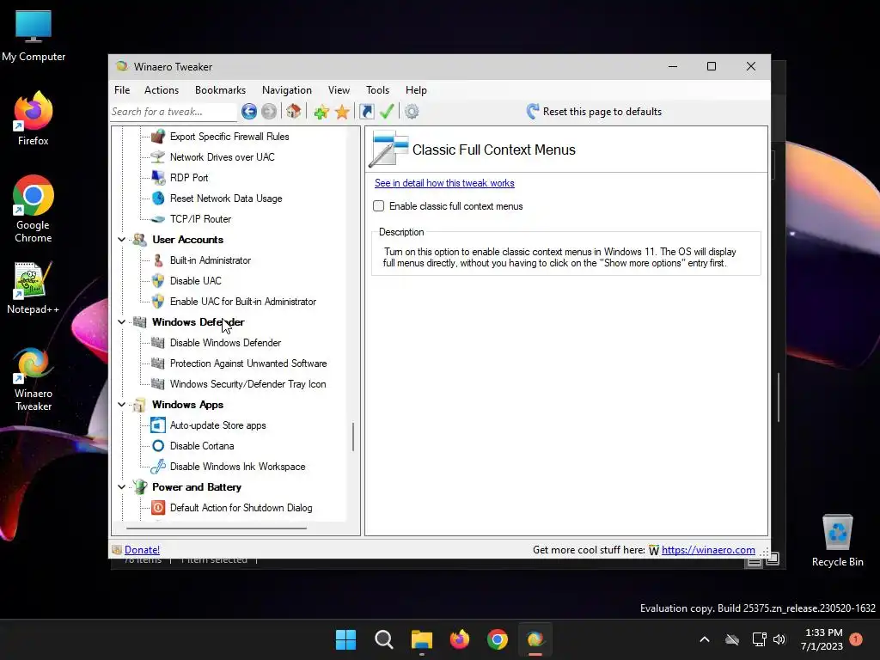This screenshot has width=880, height=660.
Task: Collapse the Windows Apps category
Action: [x=121, y=405]
